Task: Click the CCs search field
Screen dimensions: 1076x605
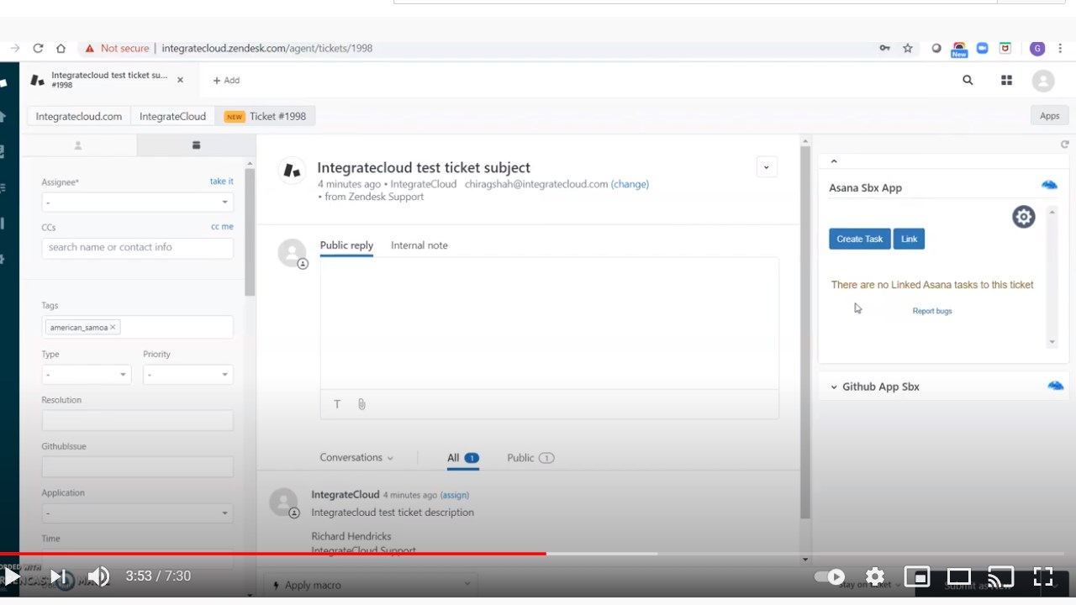Action: coord(138,248)
